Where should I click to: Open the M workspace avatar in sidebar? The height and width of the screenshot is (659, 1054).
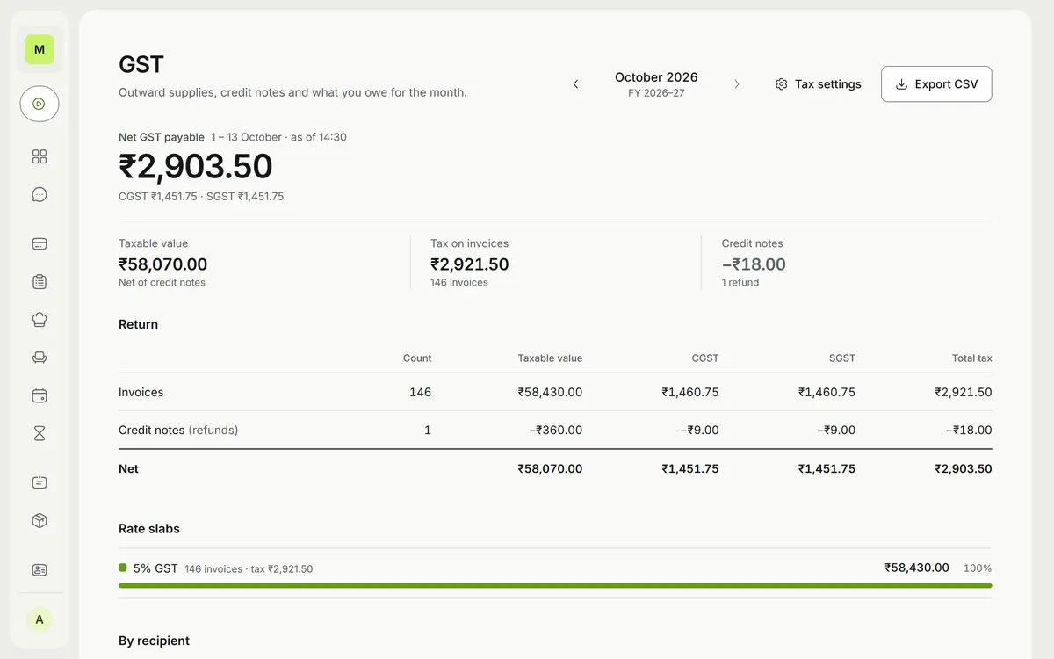[40, 49]
